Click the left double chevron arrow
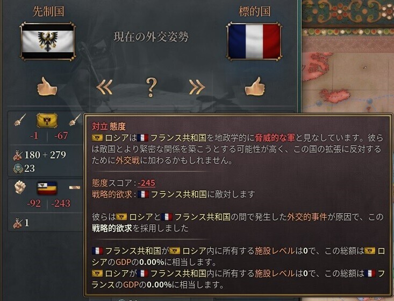The height and width of the screenshot is (301, 394). pyautogui.click(x=104, y=87)
